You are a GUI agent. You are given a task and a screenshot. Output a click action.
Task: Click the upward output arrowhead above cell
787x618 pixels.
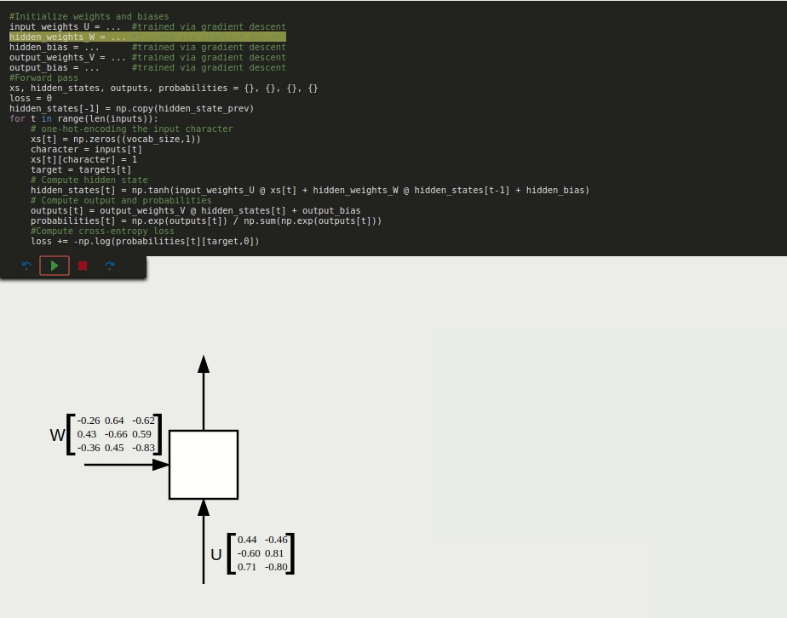pos(204,364)
